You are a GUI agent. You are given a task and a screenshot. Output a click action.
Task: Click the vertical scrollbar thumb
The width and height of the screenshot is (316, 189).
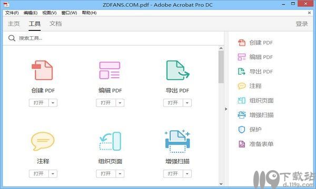click(221, 67)
